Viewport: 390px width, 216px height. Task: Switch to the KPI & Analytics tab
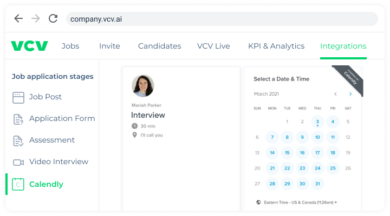tap(276, 46)
